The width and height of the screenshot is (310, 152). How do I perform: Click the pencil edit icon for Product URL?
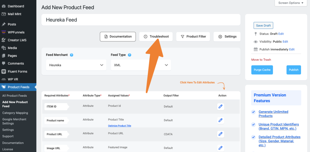[220, 134]
